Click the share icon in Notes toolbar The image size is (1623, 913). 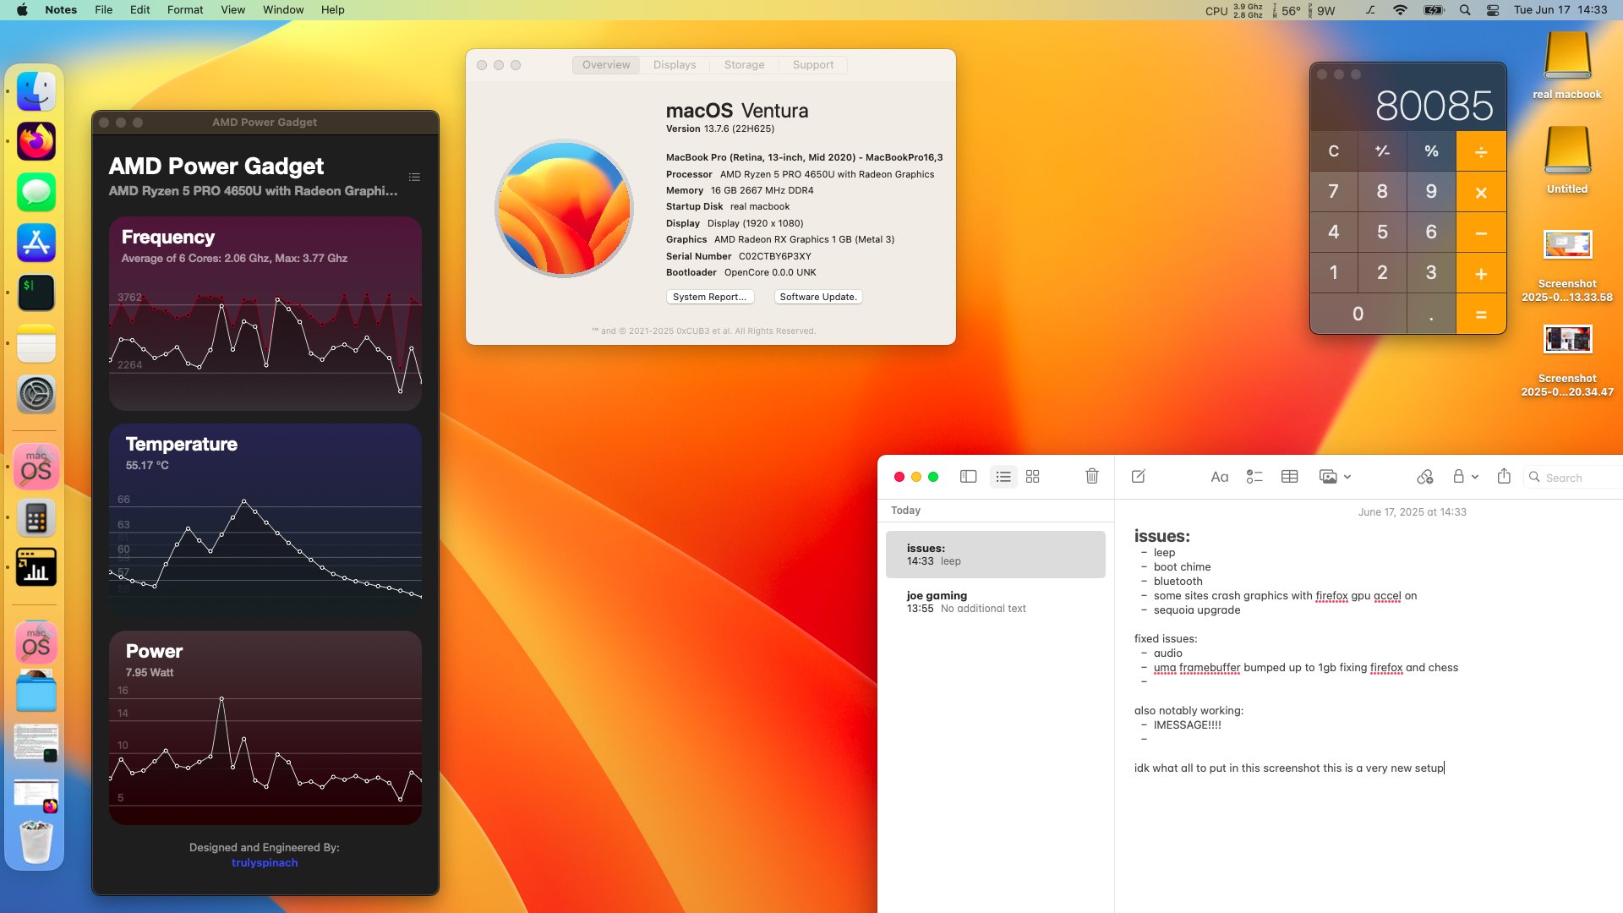coord(1504,476)
